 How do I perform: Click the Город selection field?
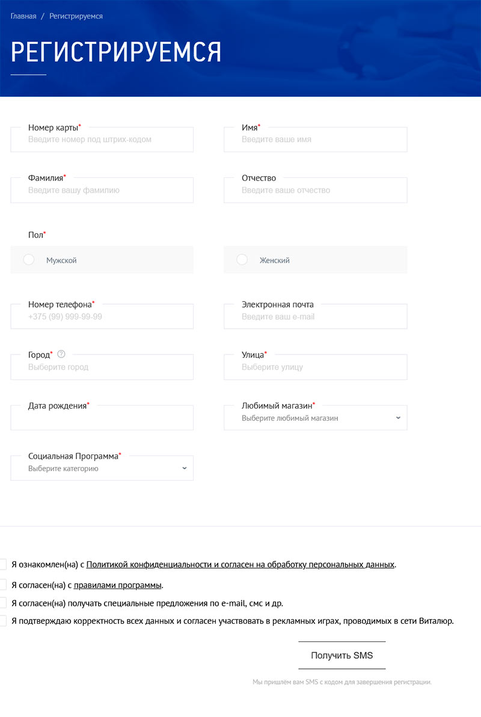(102, 367)
